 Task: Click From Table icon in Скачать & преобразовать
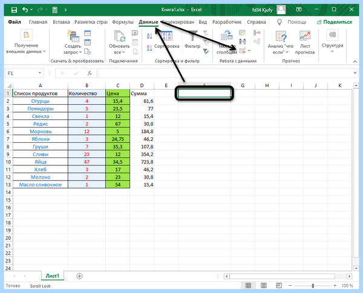88,42
